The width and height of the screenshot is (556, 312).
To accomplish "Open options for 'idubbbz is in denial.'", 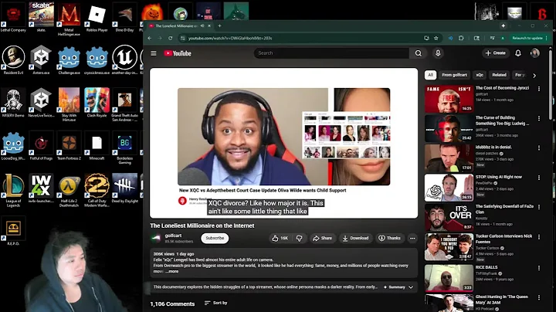I will tap(539, 148).
